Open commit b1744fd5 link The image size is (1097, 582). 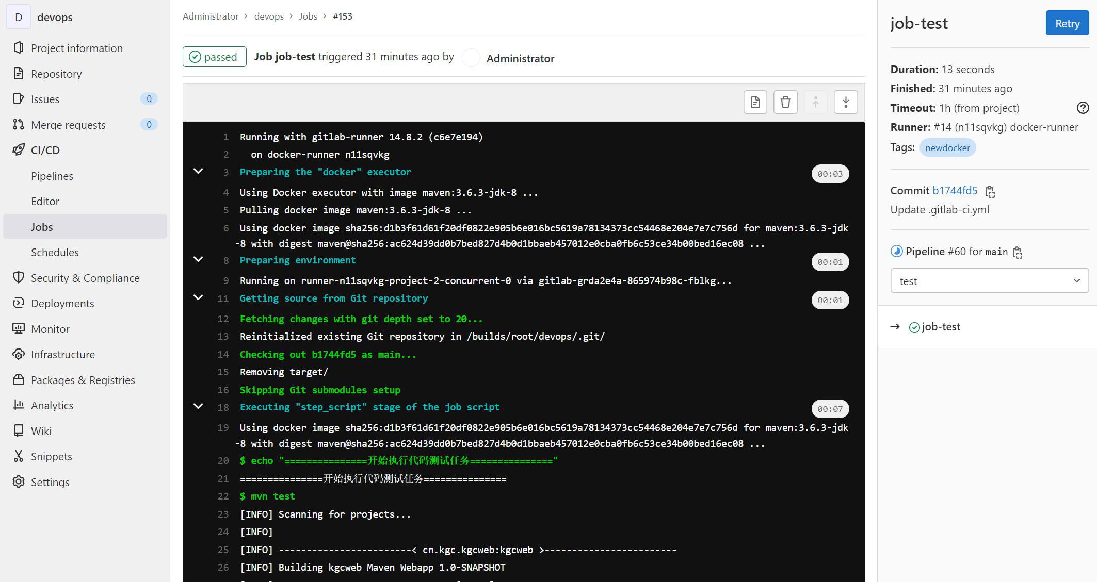pyautogui.click(x=955, y=190)
